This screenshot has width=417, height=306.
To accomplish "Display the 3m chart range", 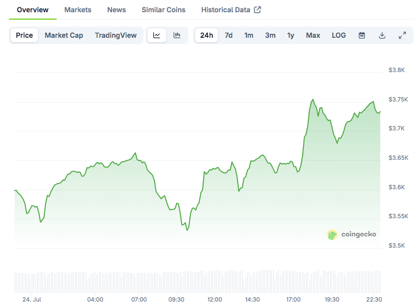I will coord(270,35).
